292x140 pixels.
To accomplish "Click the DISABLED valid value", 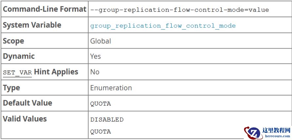I will coord(107,120).
